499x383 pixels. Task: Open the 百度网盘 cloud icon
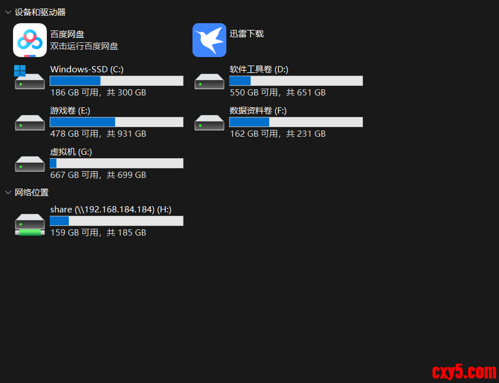coord(29,40)
